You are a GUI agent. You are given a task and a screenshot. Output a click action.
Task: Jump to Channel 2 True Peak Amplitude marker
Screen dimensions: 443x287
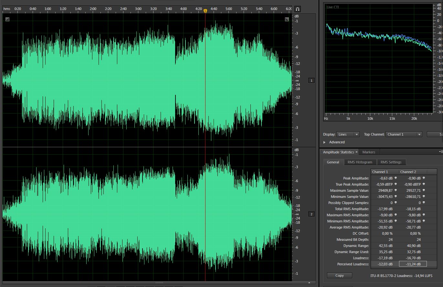pos(424,184)
